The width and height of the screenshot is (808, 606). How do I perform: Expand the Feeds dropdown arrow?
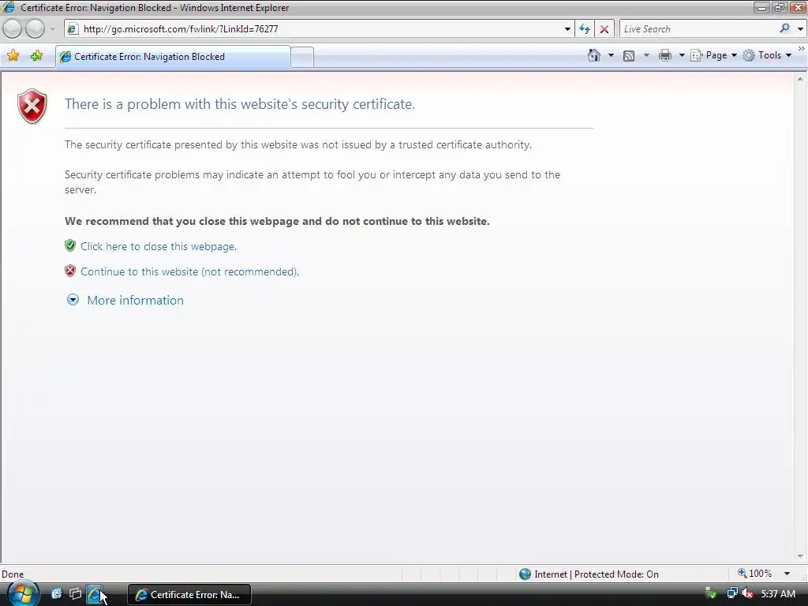pyautogui.click(x=646, y=55)
